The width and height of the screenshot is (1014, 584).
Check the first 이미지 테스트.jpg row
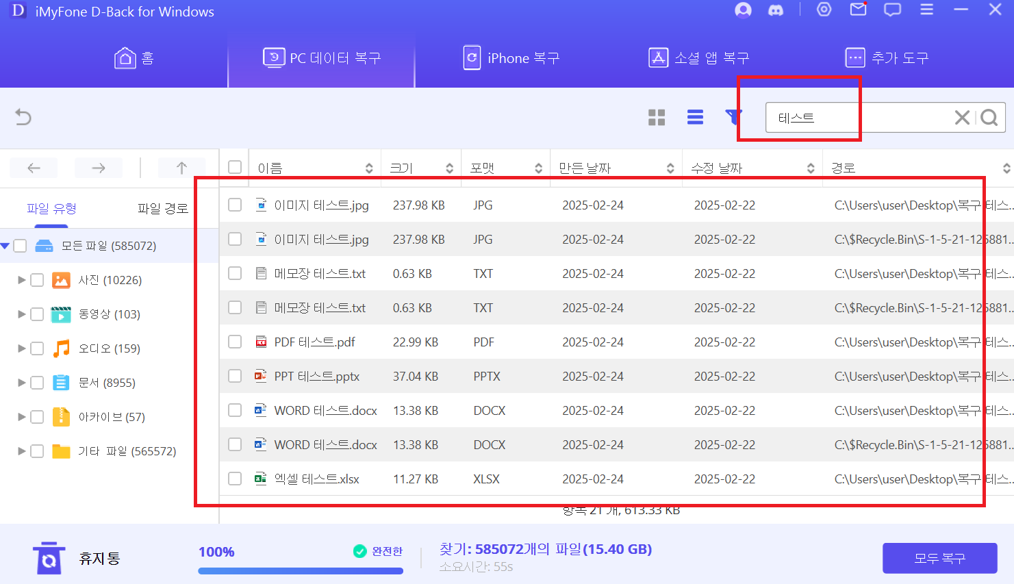[235, 205]
